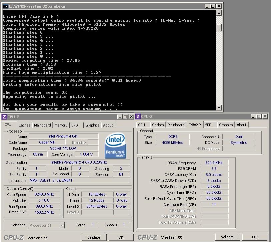This screenshot has width=271, height=242.
Task: Click Validate in right CPU-Z window
Action: coord(227,237)
